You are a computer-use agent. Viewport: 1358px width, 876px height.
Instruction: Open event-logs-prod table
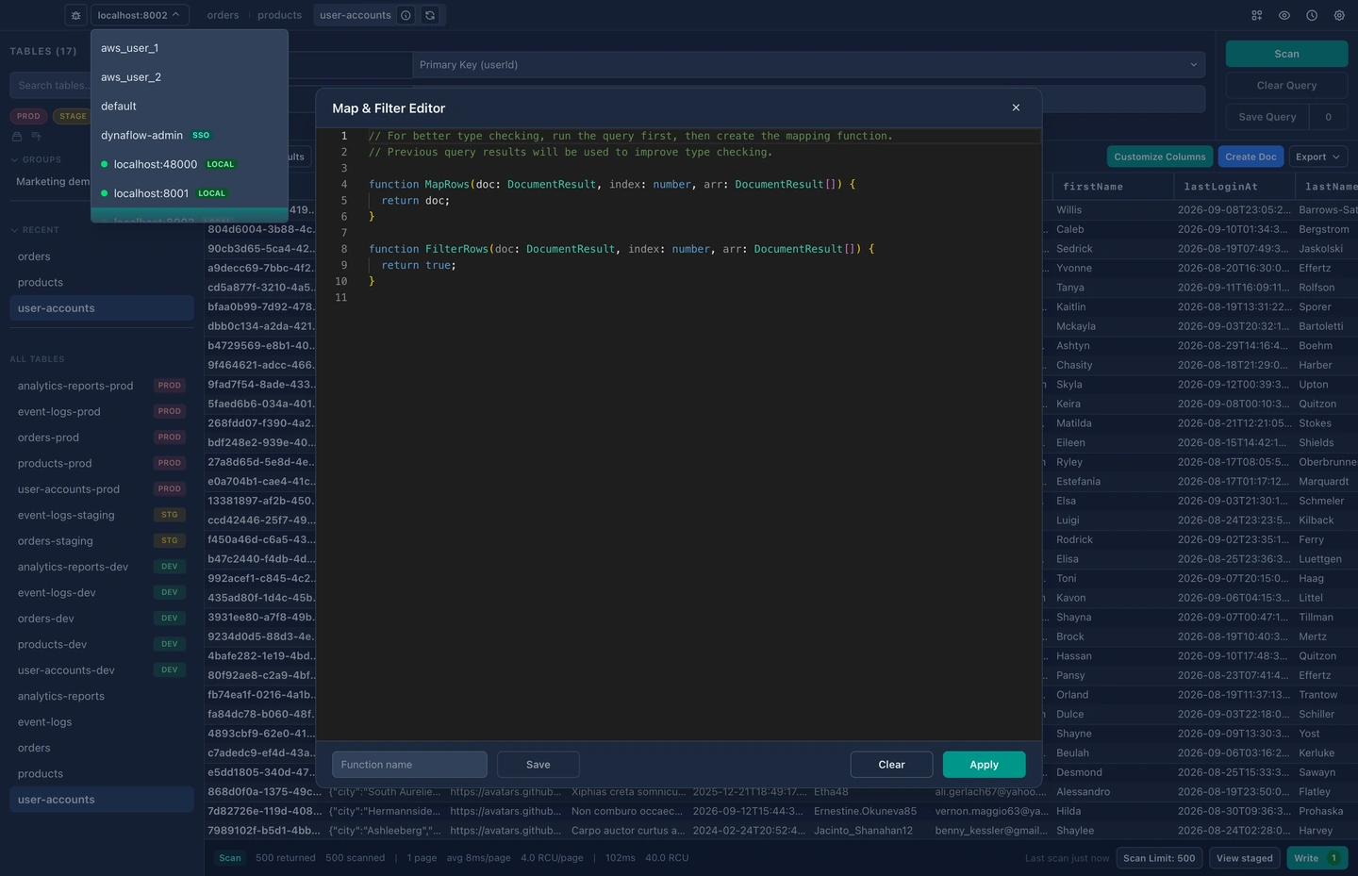(x=102, y=412)
